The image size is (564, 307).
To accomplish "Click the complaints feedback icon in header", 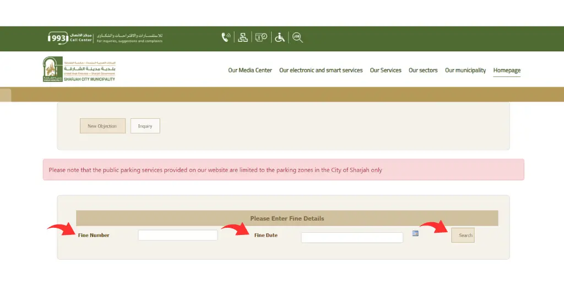I will [261, 37].
